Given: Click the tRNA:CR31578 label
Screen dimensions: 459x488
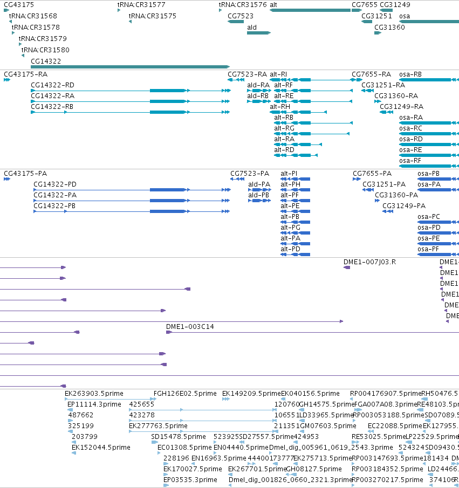Looking at the screenshot, I should point(36,28).
